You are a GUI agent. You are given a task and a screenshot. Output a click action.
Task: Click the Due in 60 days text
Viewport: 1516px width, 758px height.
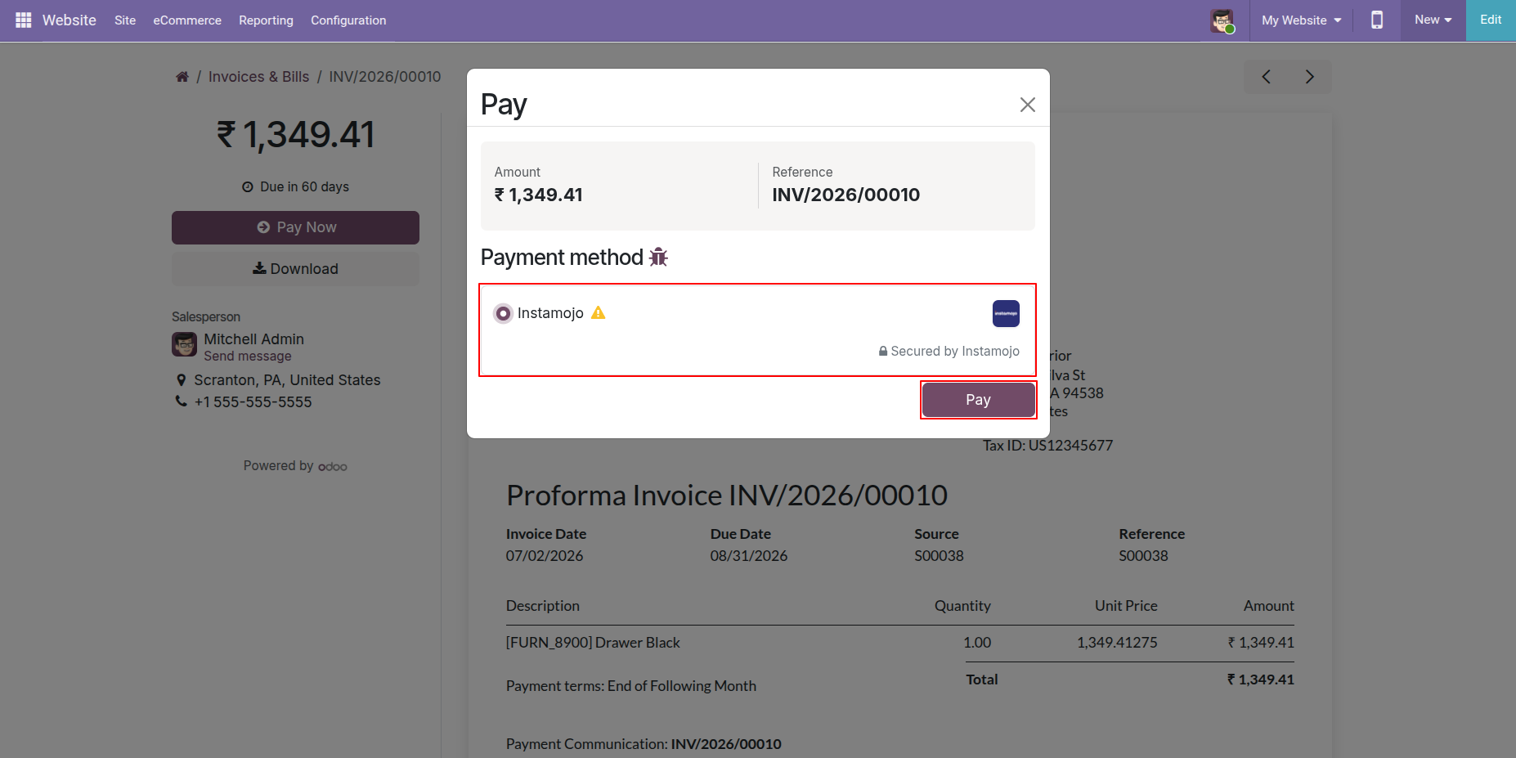(295, 187)
